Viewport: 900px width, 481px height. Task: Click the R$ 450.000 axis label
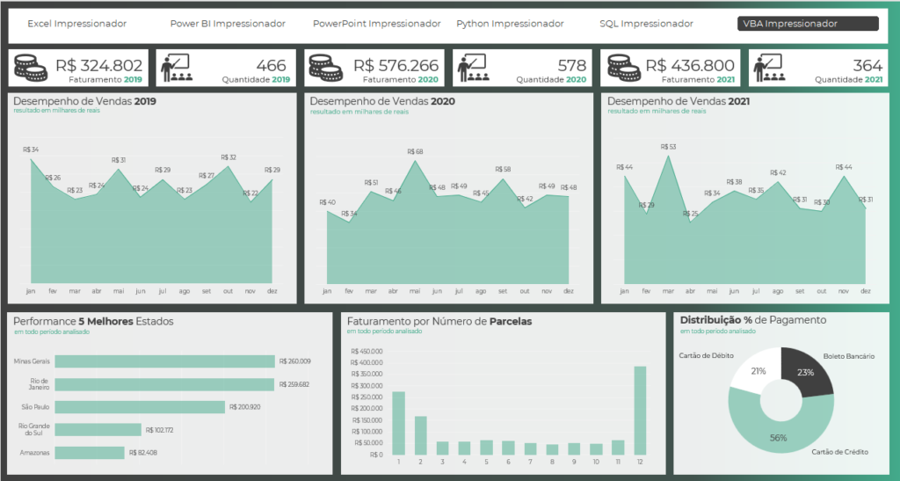(367, 351)
